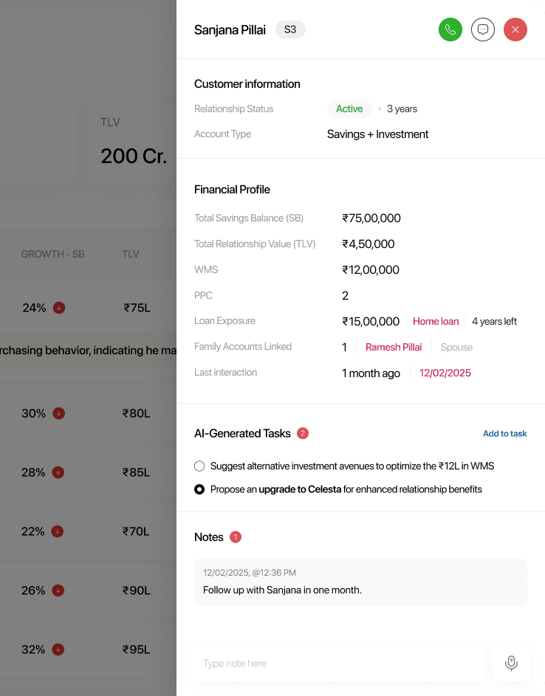The height and width of the screenshot is (696, 545).
Task: Click the Active relationship status badge
Action: pyautogui.click(x=349, y=109)
